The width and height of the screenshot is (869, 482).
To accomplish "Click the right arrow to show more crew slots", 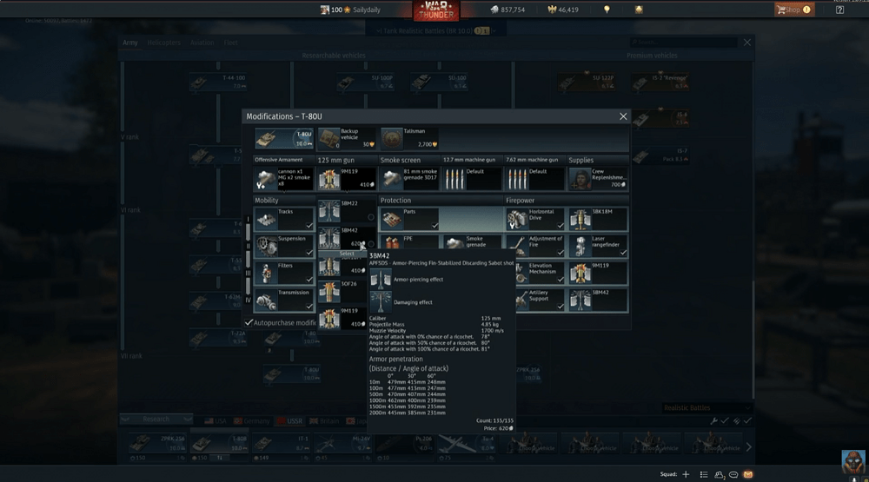I will [749, 447].
